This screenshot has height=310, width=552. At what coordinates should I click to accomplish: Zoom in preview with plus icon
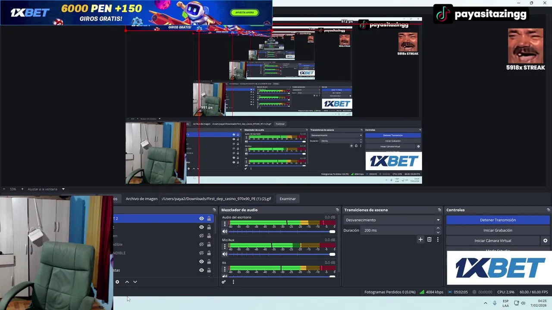(22, 189)
